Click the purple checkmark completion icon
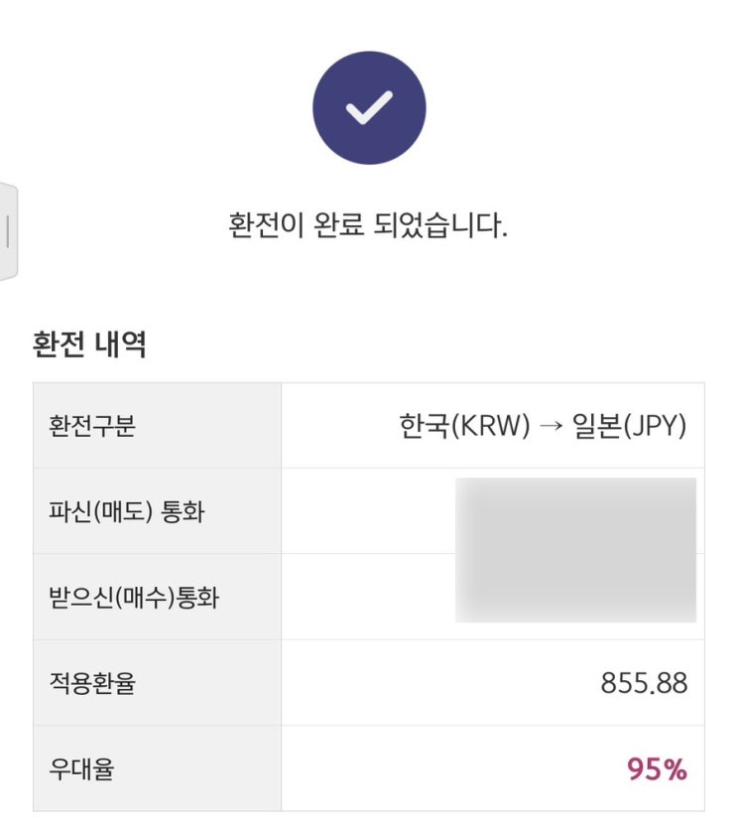 pos(368,109)
